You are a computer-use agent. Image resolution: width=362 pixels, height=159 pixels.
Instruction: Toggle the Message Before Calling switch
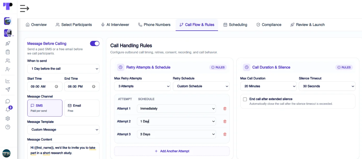[x=95, y=43]
